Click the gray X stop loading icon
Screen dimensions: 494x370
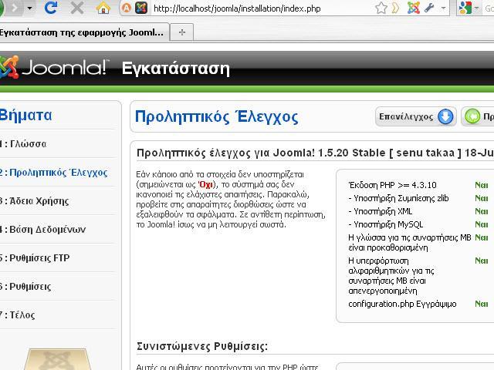click(77, 8)
